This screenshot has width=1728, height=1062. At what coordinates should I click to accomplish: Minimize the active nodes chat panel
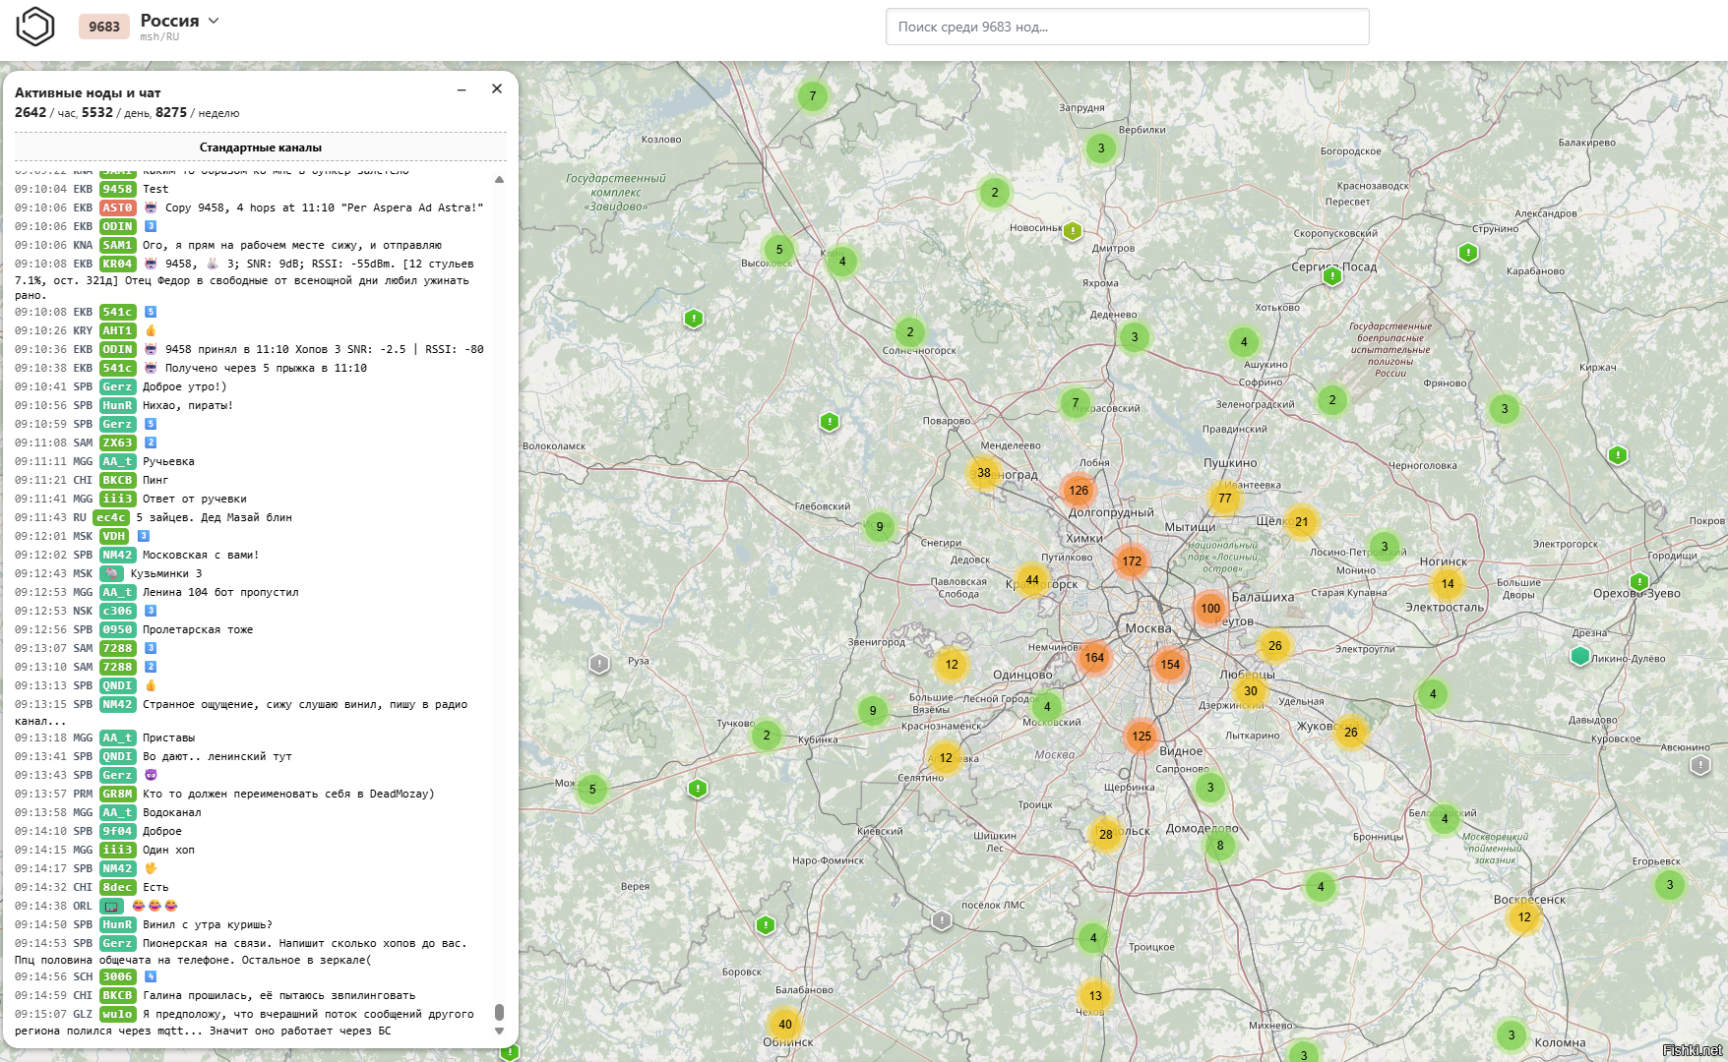pos(462,89)
